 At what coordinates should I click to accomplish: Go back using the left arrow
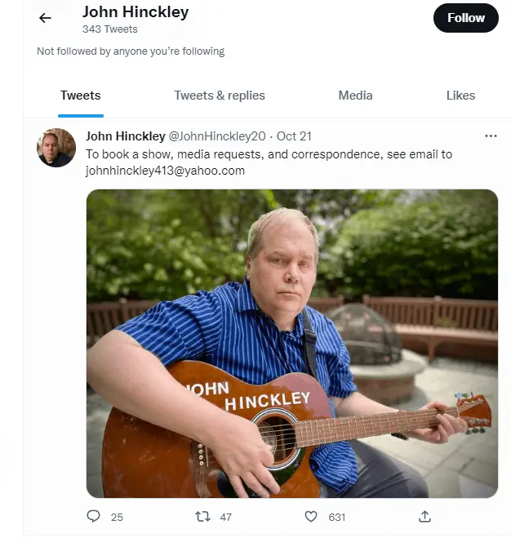coord(45,18)
